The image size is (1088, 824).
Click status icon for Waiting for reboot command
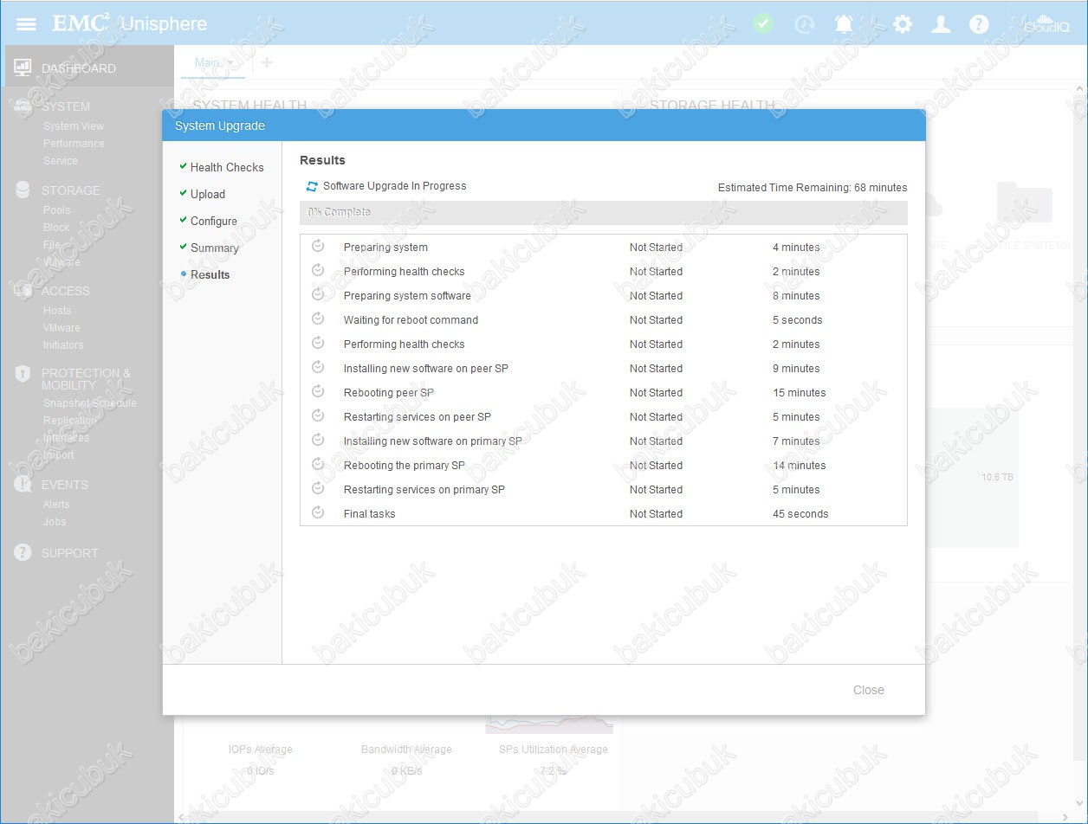pyautogui.click(x=318, y=319)
